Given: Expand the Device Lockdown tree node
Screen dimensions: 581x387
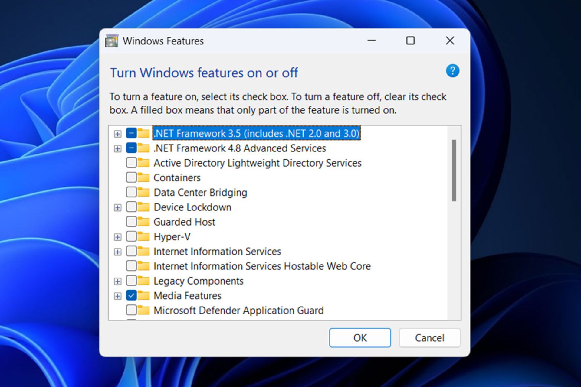Looking at the screenshot, I should (x=118, y=207).
